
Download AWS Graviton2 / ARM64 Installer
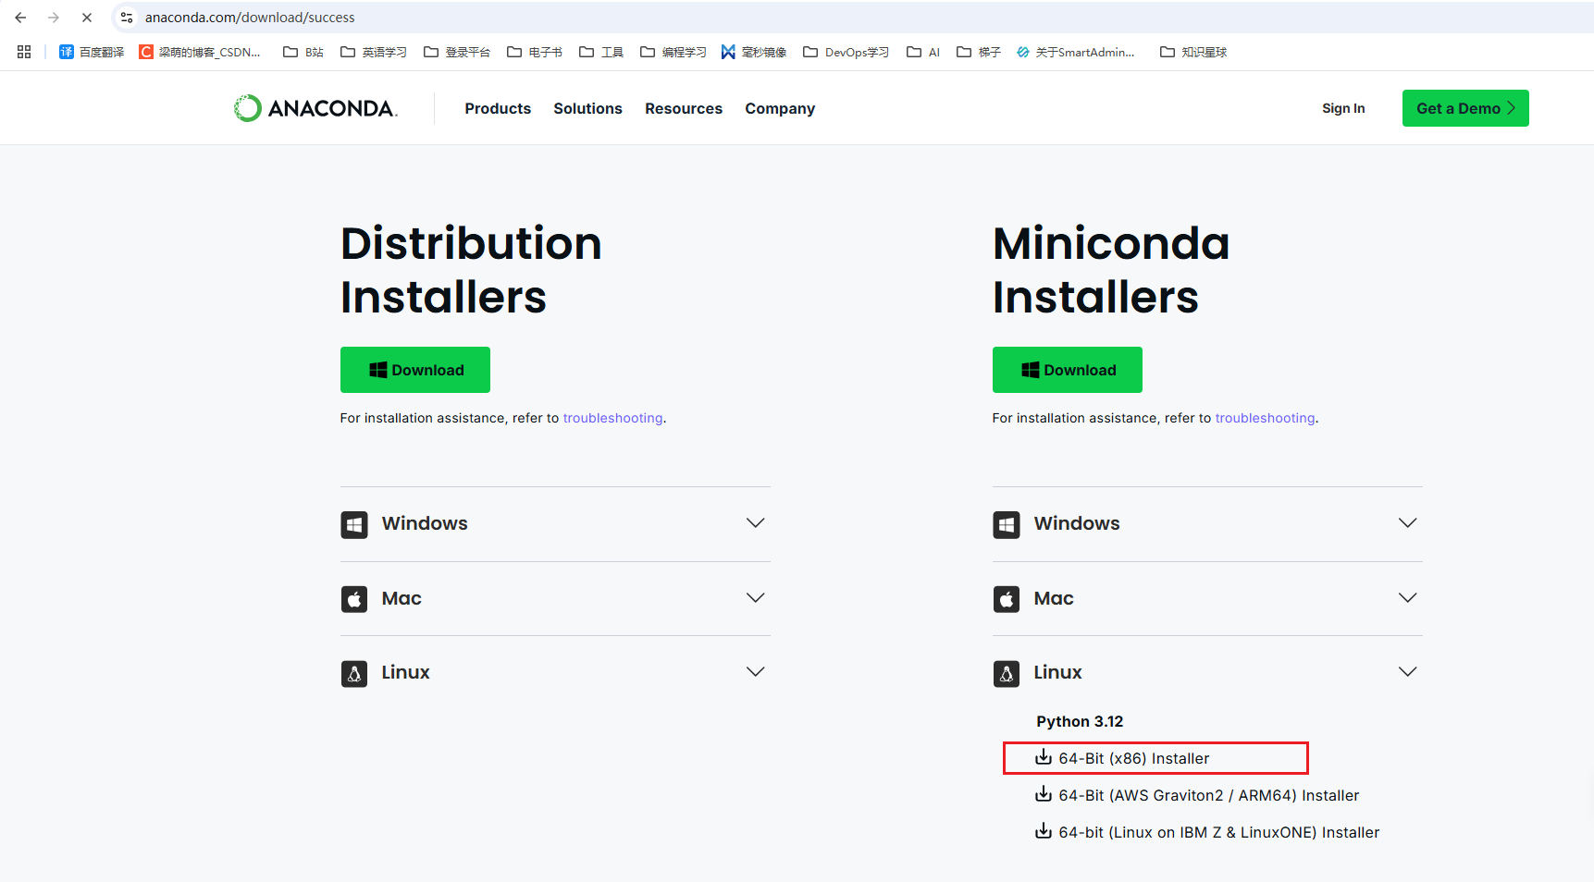click(1197, 795)
